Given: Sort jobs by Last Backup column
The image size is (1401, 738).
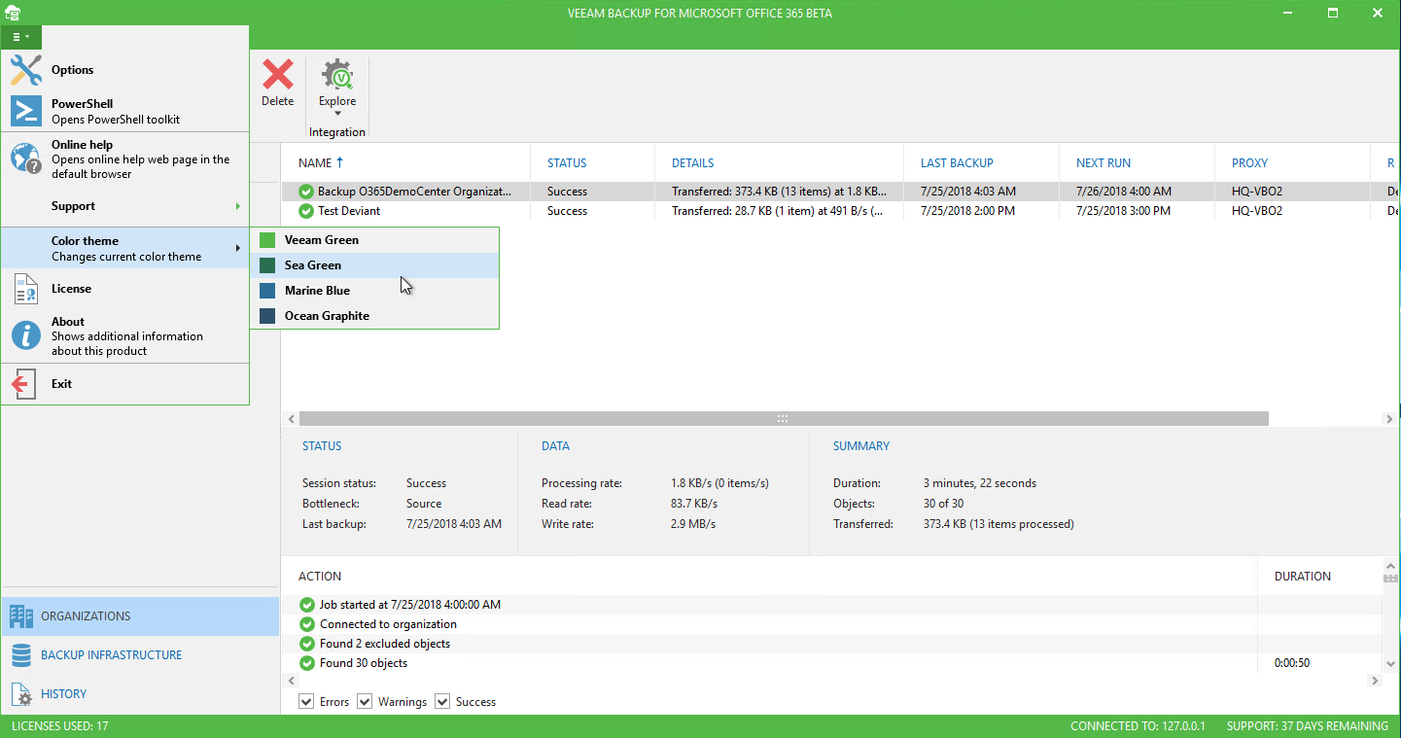Looking at the screenshot, I should [957, 163].
